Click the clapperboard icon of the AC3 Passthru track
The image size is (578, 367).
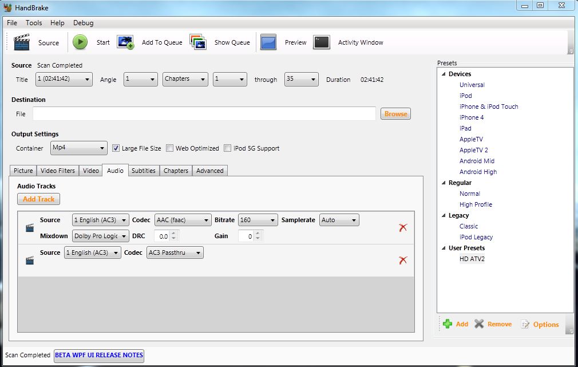30,261
